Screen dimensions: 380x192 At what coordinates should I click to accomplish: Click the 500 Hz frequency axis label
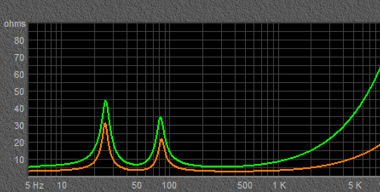pyautogui.click(x=245, y=186)
